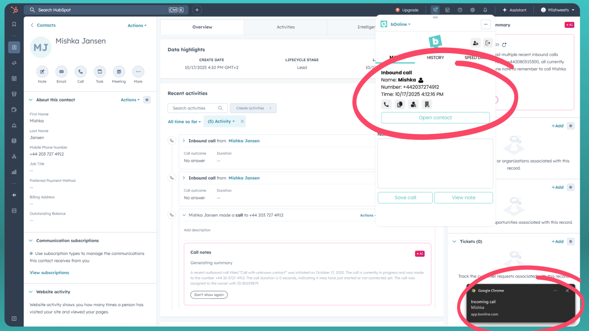Remove the Activity filter with the X
Viewport: 589px width, 331px height.
pos(242,121)
